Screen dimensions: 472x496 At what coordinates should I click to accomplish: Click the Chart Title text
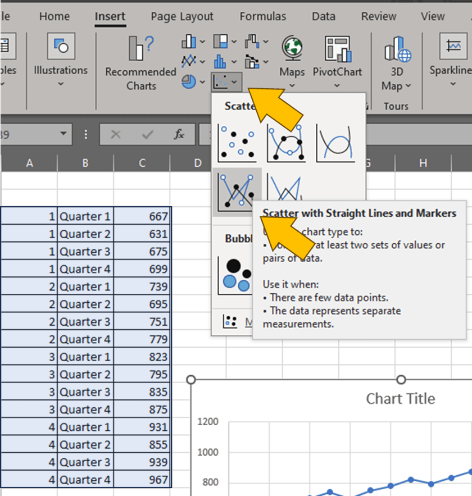pos(400,399)
